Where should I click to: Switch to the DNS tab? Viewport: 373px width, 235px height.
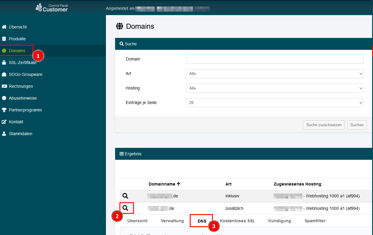point(202,221)
